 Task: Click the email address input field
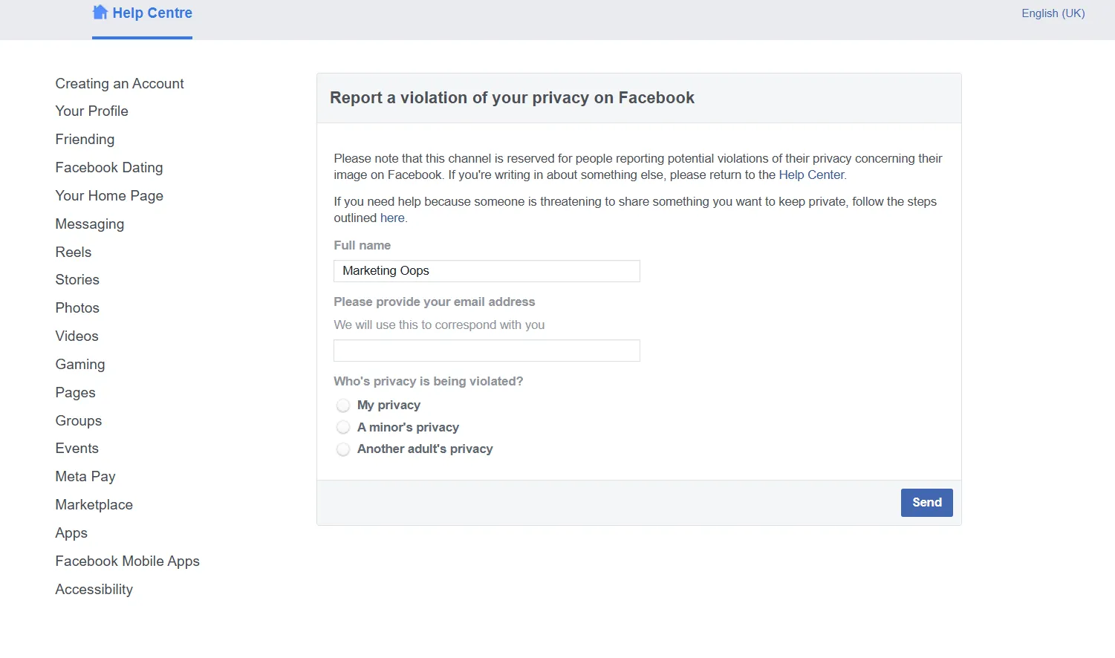pyautogui.click(x=487, y=351)
